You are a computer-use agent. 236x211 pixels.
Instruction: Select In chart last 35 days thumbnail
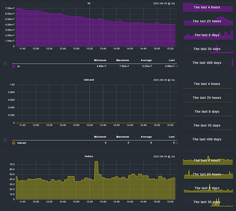[208, 49]
